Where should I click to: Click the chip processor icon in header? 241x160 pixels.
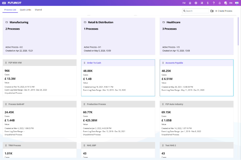(x=196, y=3)
